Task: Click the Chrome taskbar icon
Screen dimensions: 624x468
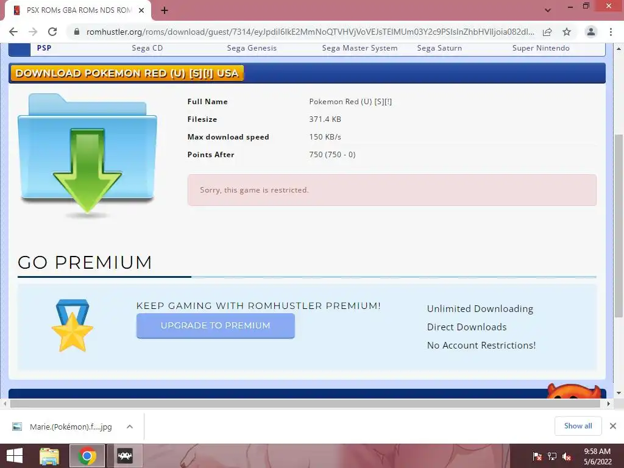Action: [x=87, y=456]
